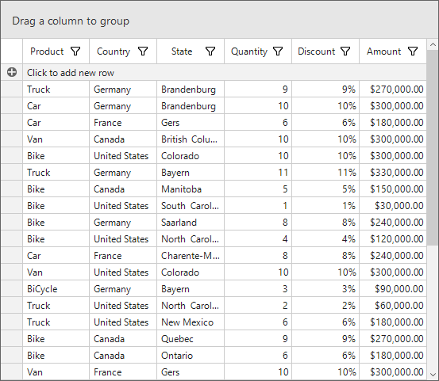
Task: Select the Quantity cell showing 11
Action: [258, 173]
